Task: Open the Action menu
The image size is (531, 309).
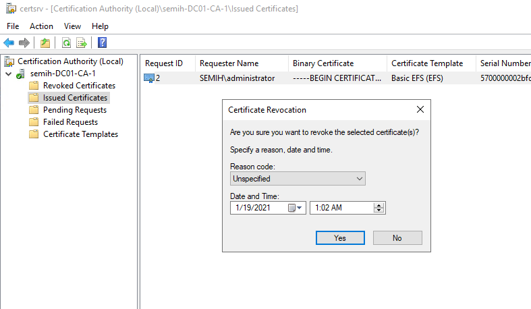Action: (41, 26)
